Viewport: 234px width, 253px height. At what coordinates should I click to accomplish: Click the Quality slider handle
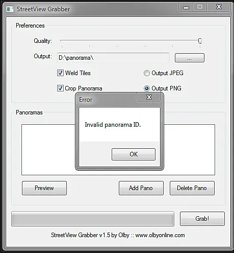tap(200, 41)
